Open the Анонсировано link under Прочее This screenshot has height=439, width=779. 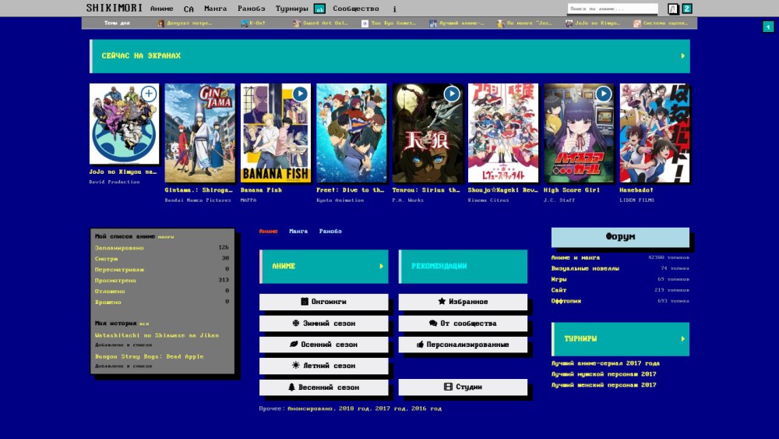311,409
